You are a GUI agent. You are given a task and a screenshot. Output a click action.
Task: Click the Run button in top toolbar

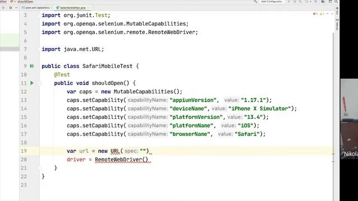(x=289, y=1)
